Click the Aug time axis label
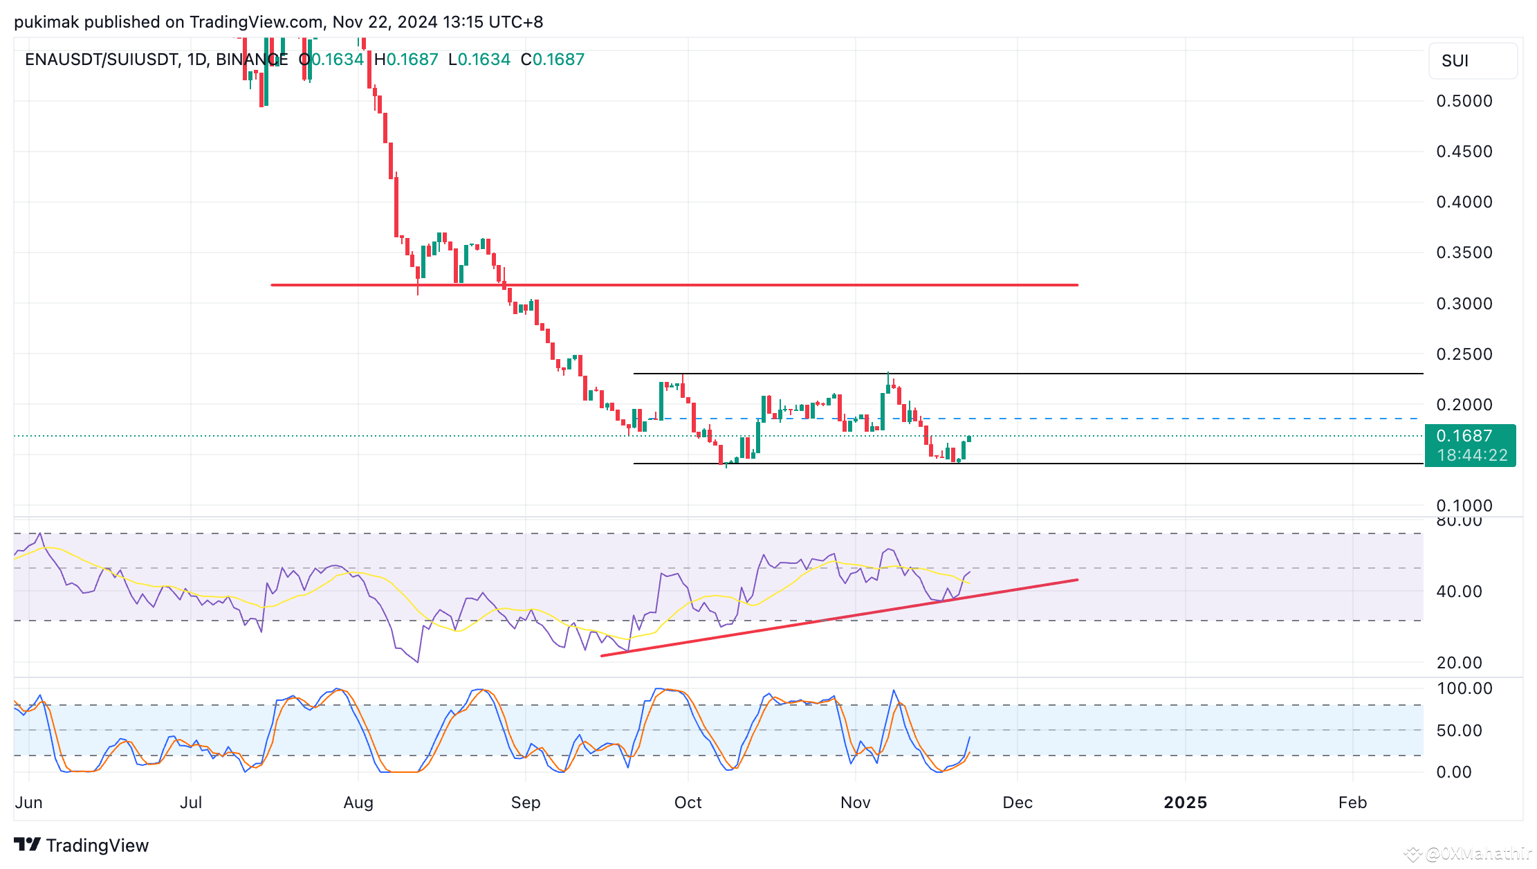 pyautogui.click(x=358, y=803)
